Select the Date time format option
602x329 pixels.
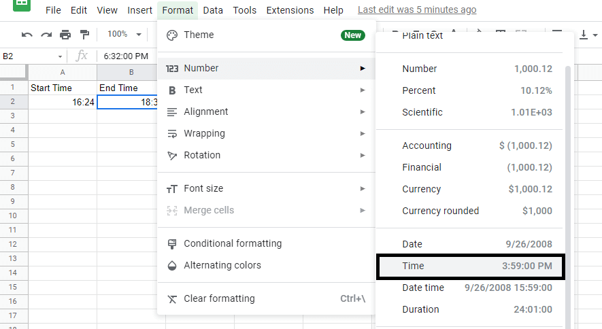click(471, 288)
